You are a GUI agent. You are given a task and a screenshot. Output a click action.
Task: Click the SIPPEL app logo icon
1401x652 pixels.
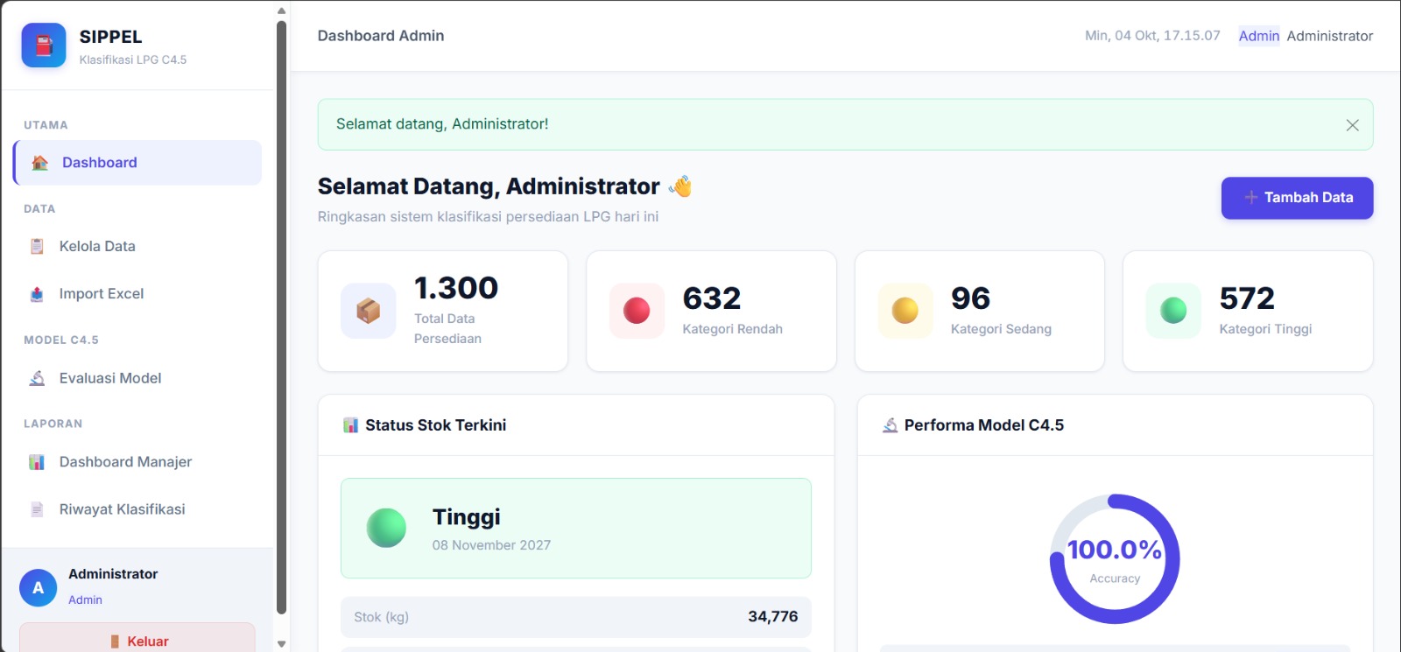[44, 46]
